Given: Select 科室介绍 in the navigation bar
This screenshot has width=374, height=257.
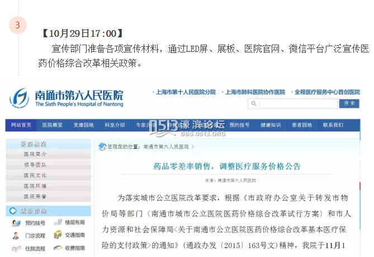Looking at the screenshot, I should click(x=115, y=125).
